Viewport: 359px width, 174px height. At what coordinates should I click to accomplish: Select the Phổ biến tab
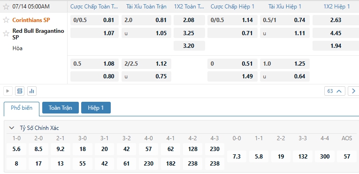pyautogui.click(x=22, y=108)
